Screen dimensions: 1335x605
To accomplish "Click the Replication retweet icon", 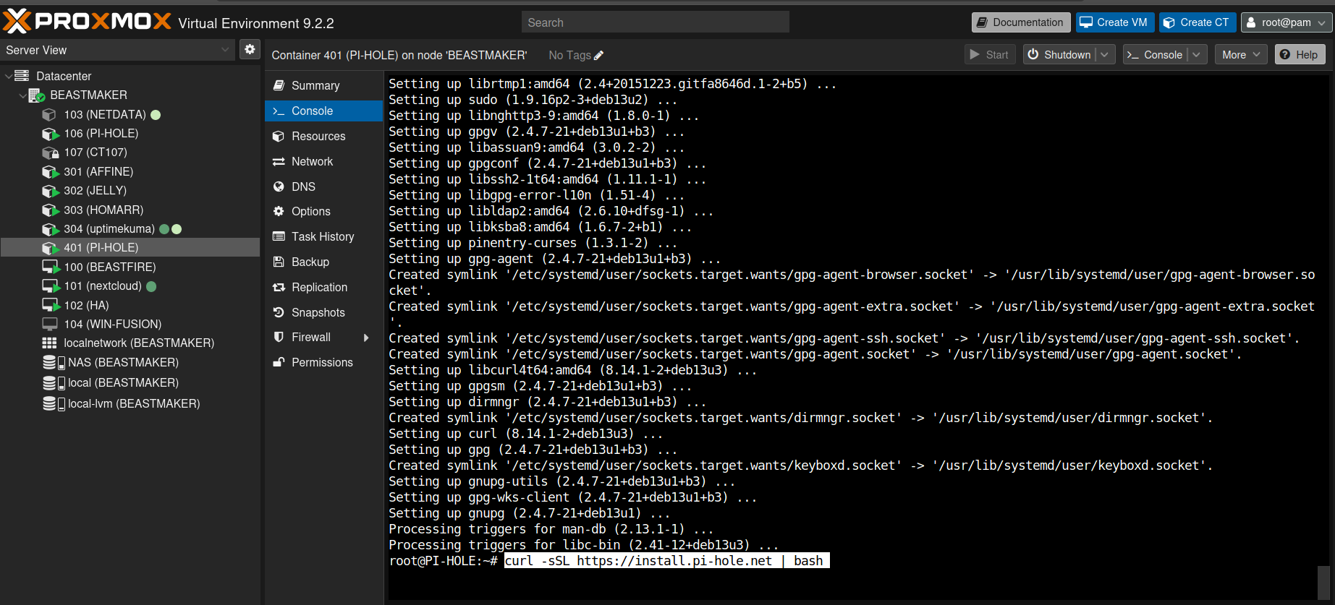I will coord(279,287).
